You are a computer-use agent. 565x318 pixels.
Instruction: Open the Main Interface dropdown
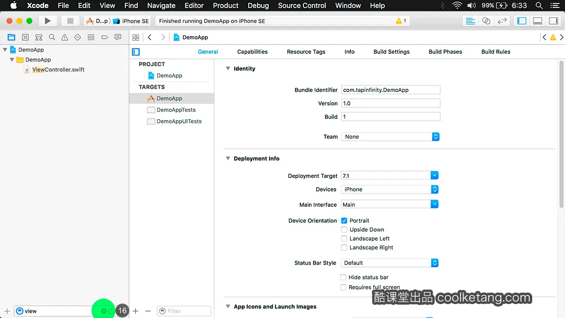(434, 204)
